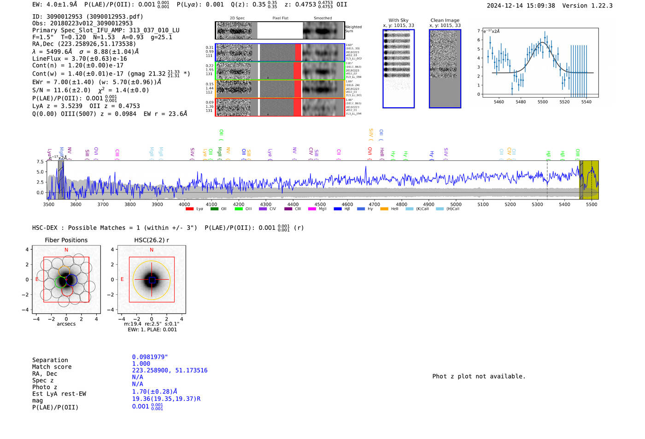Click the blue RA, Dec 223.258900, 51.173516 value
This screenshot has height=439, width=645.
(x=170, y=370)
